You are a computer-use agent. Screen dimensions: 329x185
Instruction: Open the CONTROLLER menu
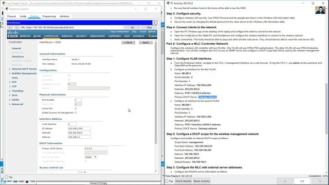coord(51,36)
